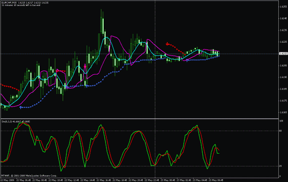
Task: Click the 23 May 00:45 time label
Action: [x=168, y=180]
